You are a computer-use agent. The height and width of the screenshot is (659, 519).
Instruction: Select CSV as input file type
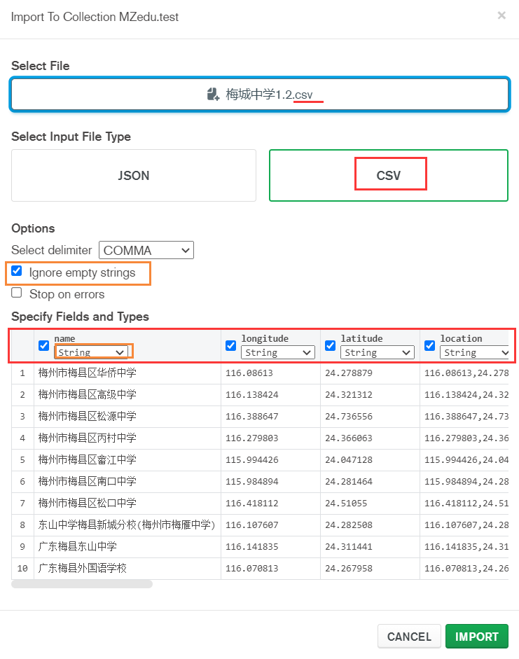click(389, 176)
